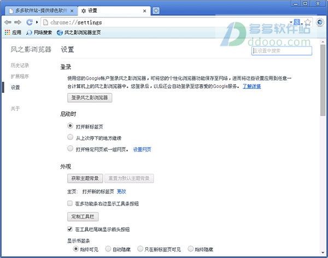Click the scrollbar down arrow
Screen dimensions: 328x258
(323, 253)
